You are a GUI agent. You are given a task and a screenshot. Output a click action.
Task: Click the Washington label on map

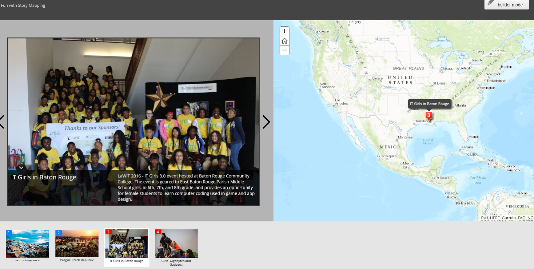pos(486,88)
